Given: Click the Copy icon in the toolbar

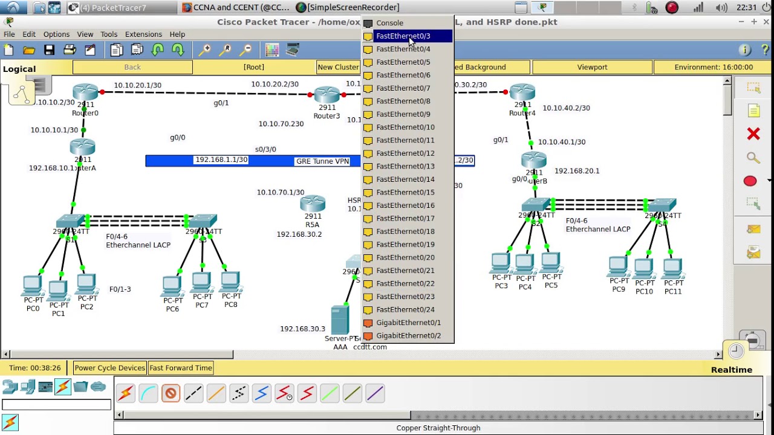Looking at the screenshot, I should click(x=117, y=50).
